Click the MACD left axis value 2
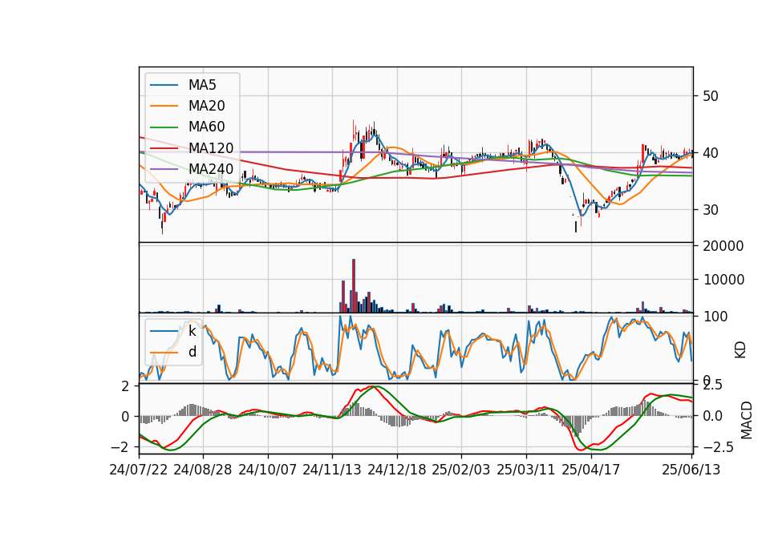770x553 pixels. click(126, 386)
